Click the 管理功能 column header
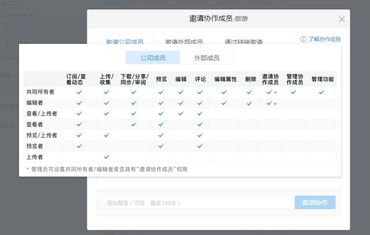 tap(323, 79)
